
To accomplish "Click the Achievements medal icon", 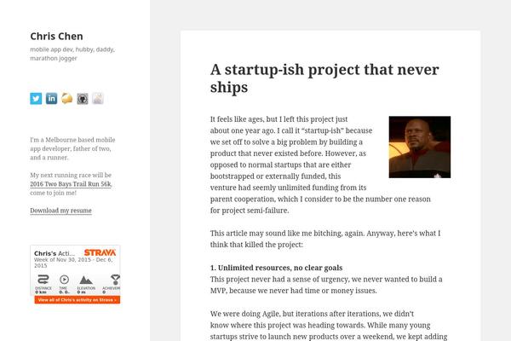I will pos(115,280).
